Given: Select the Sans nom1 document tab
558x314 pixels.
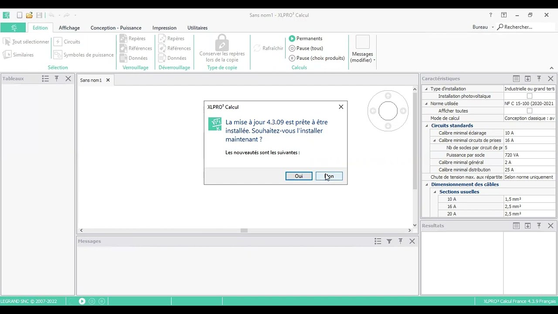Looking at the screenshot, I should click(x=91, y=80).
